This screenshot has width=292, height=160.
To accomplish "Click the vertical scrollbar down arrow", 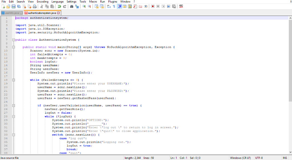I will click(x=290, y=152).
